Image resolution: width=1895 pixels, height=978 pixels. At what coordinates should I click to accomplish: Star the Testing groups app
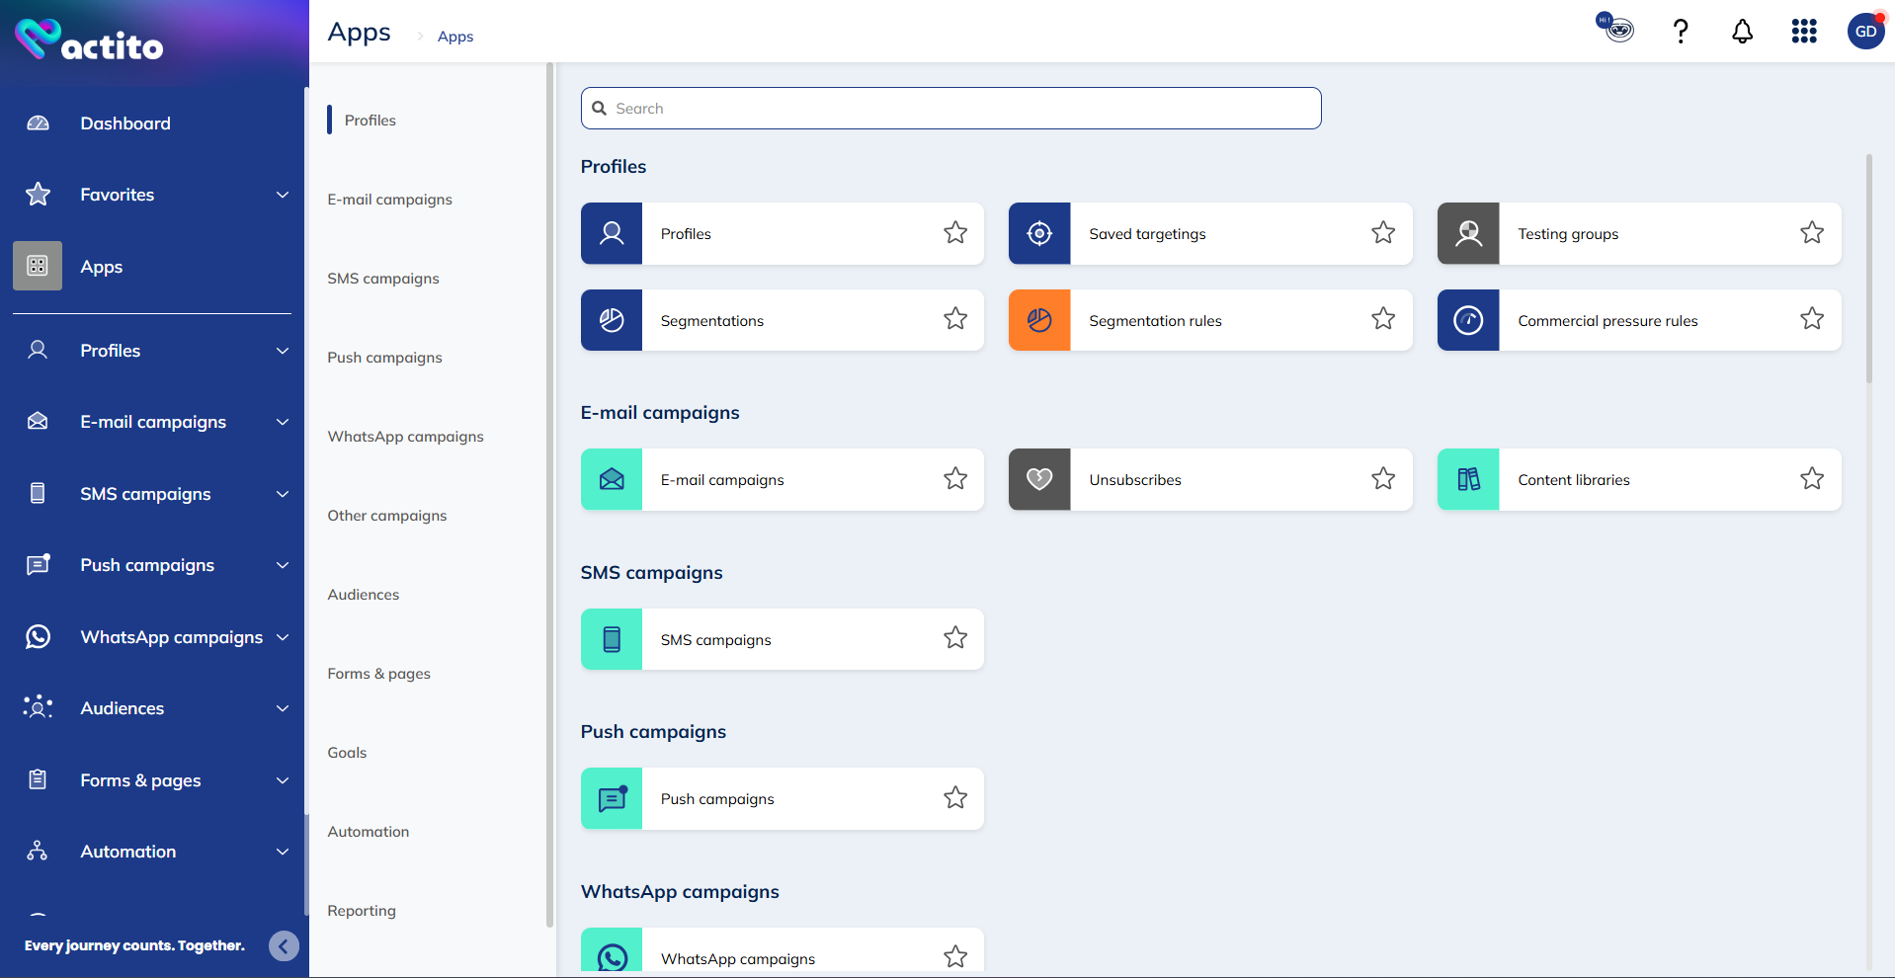(1812, 233)
